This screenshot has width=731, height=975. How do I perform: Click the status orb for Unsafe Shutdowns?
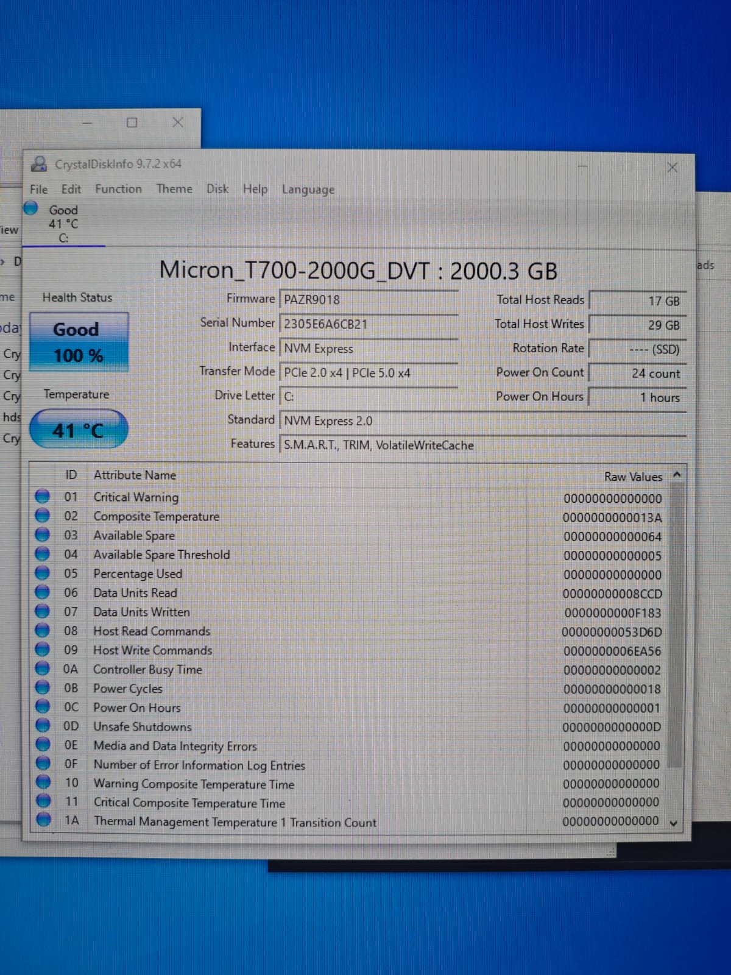(x=42, y=725)
